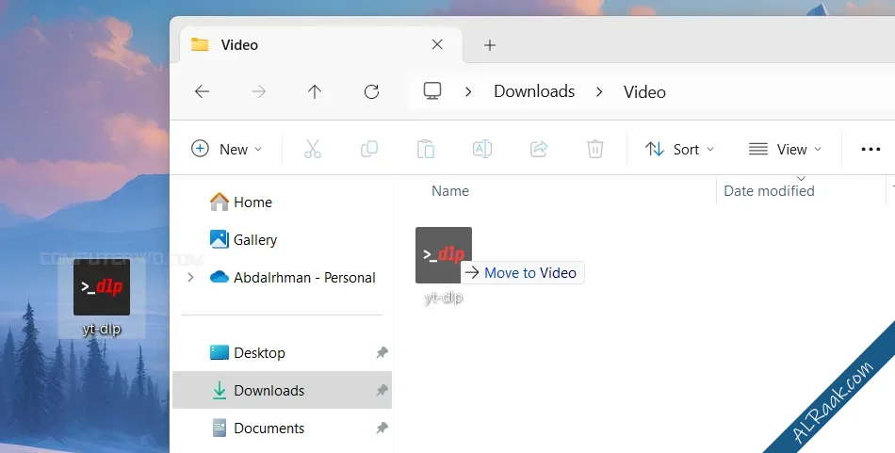Open the See more three-dots menu

click(871, 150)
